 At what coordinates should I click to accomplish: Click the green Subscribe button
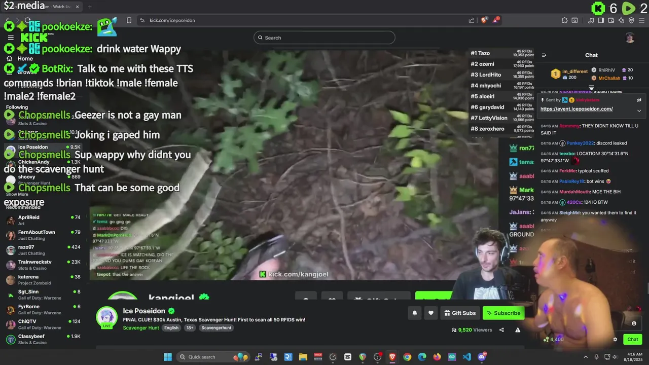pyautogui.click(x=503, y=313)
